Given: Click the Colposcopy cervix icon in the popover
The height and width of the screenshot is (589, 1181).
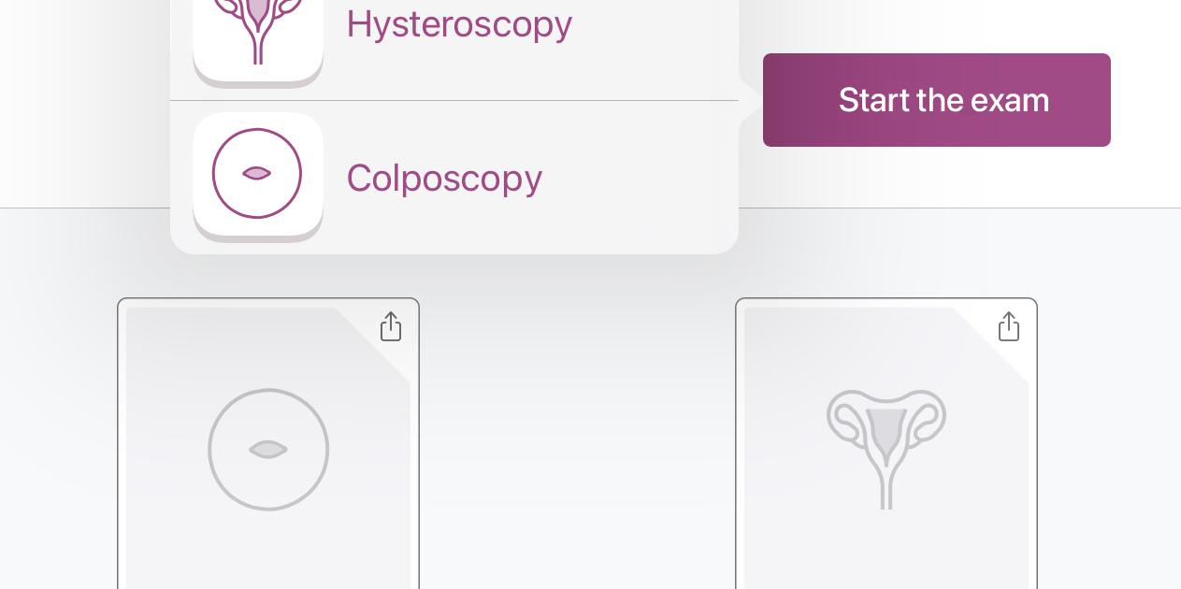Looking at the screenshot, I should [257, 174].
